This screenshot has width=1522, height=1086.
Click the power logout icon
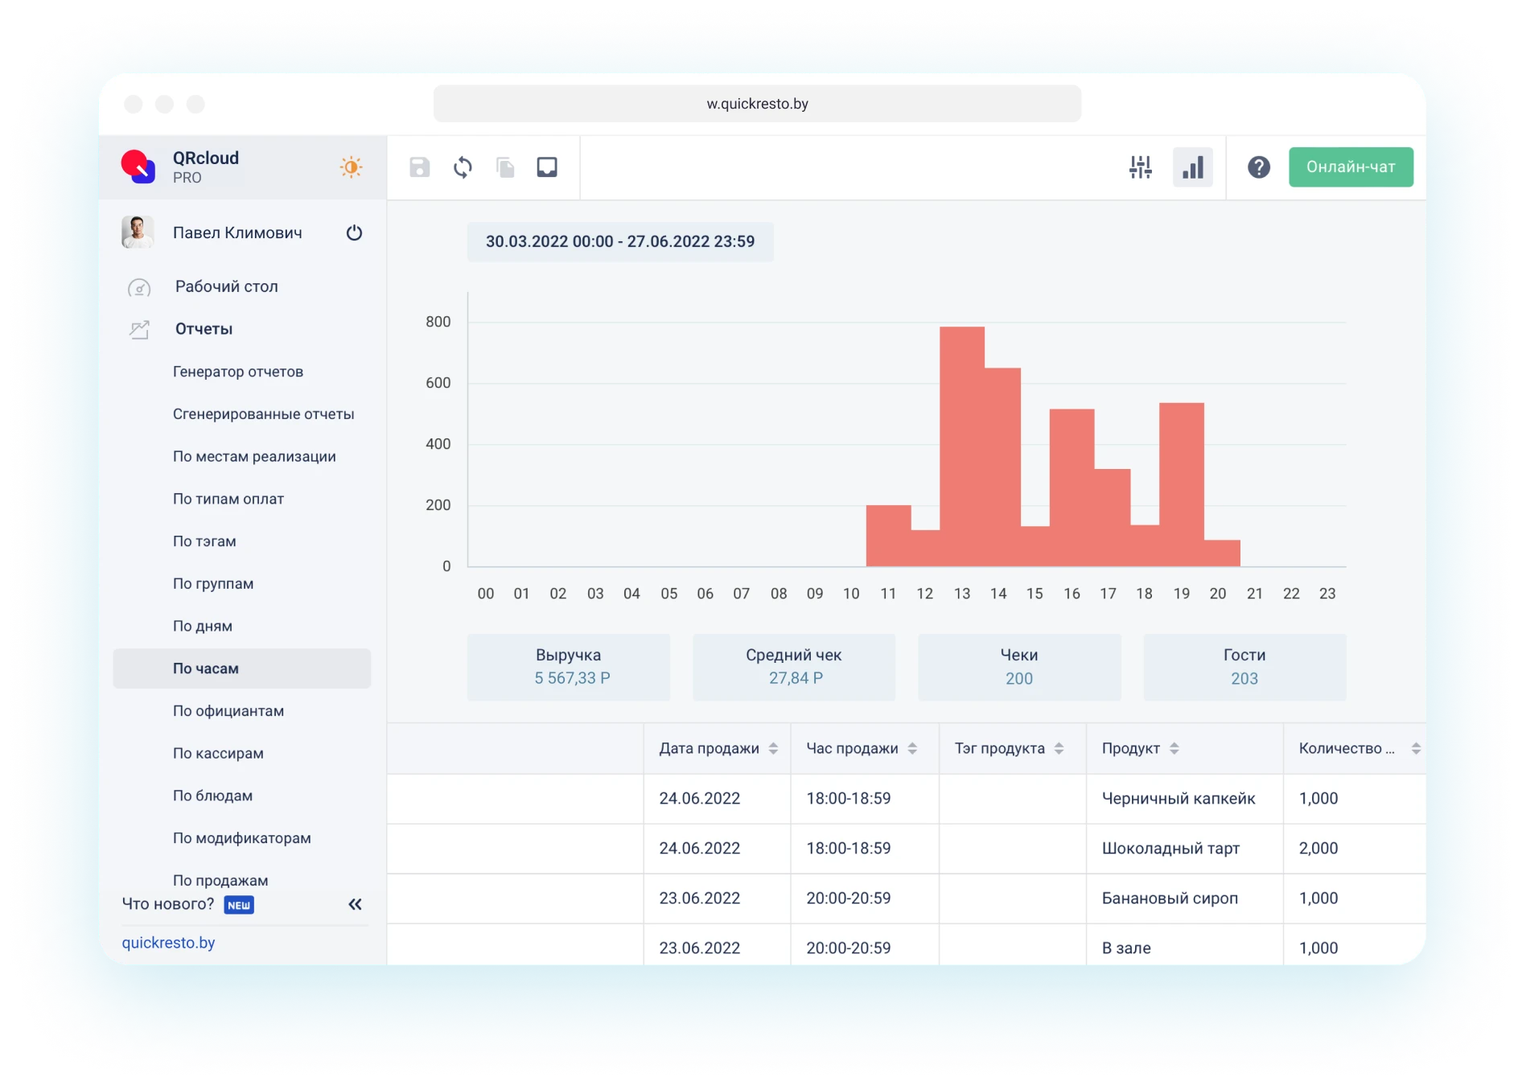point(354,233)
